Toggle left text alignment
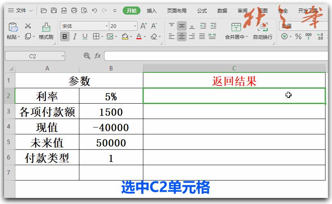Viewport: 332px width, 204px height. point(172,36)
